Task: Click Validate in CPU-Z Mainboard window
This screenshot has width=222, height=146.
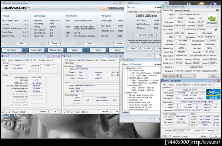Action: (x=105, y=112)
